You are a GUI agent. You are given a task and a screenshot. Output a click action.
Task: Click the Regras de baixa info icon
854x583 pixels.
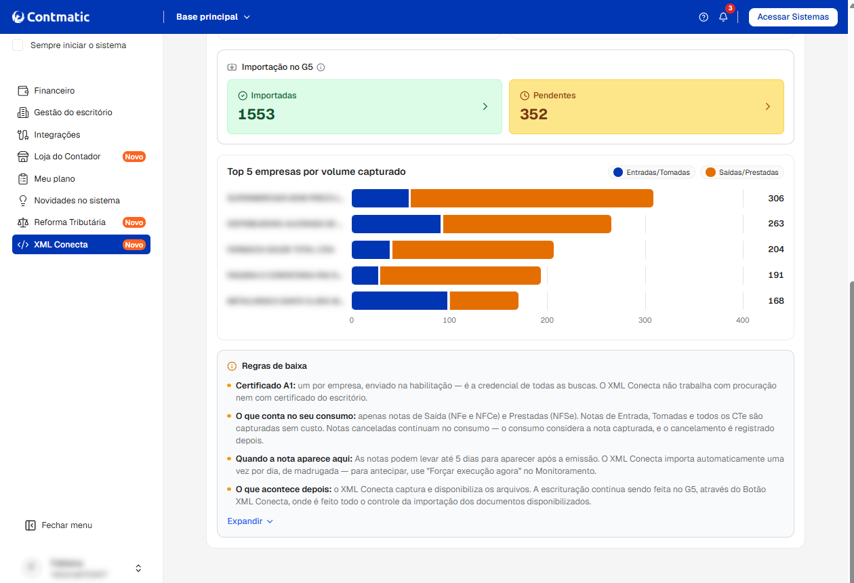[232, 366]
